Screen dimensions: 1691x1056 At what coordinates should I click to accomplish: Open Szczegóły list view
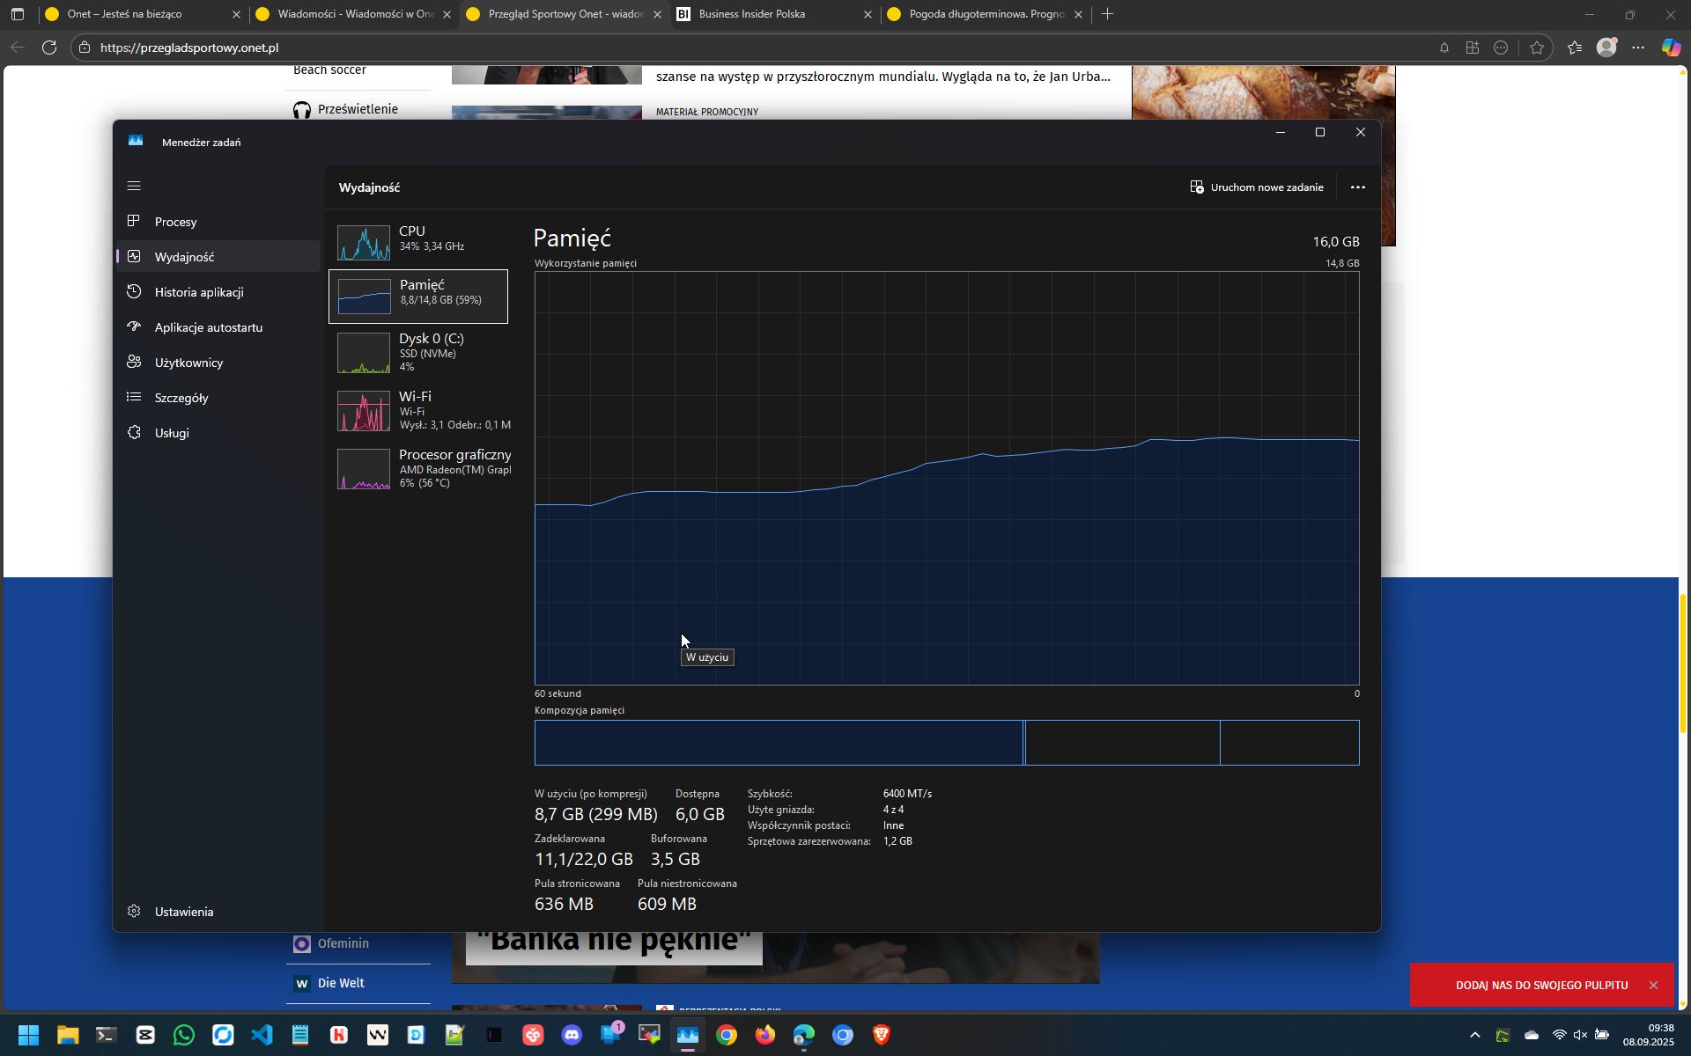pyautogui.click(x=181, y=398)
